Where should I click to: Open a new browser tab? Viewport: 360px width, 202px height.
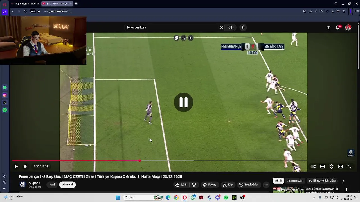[76, 4]
